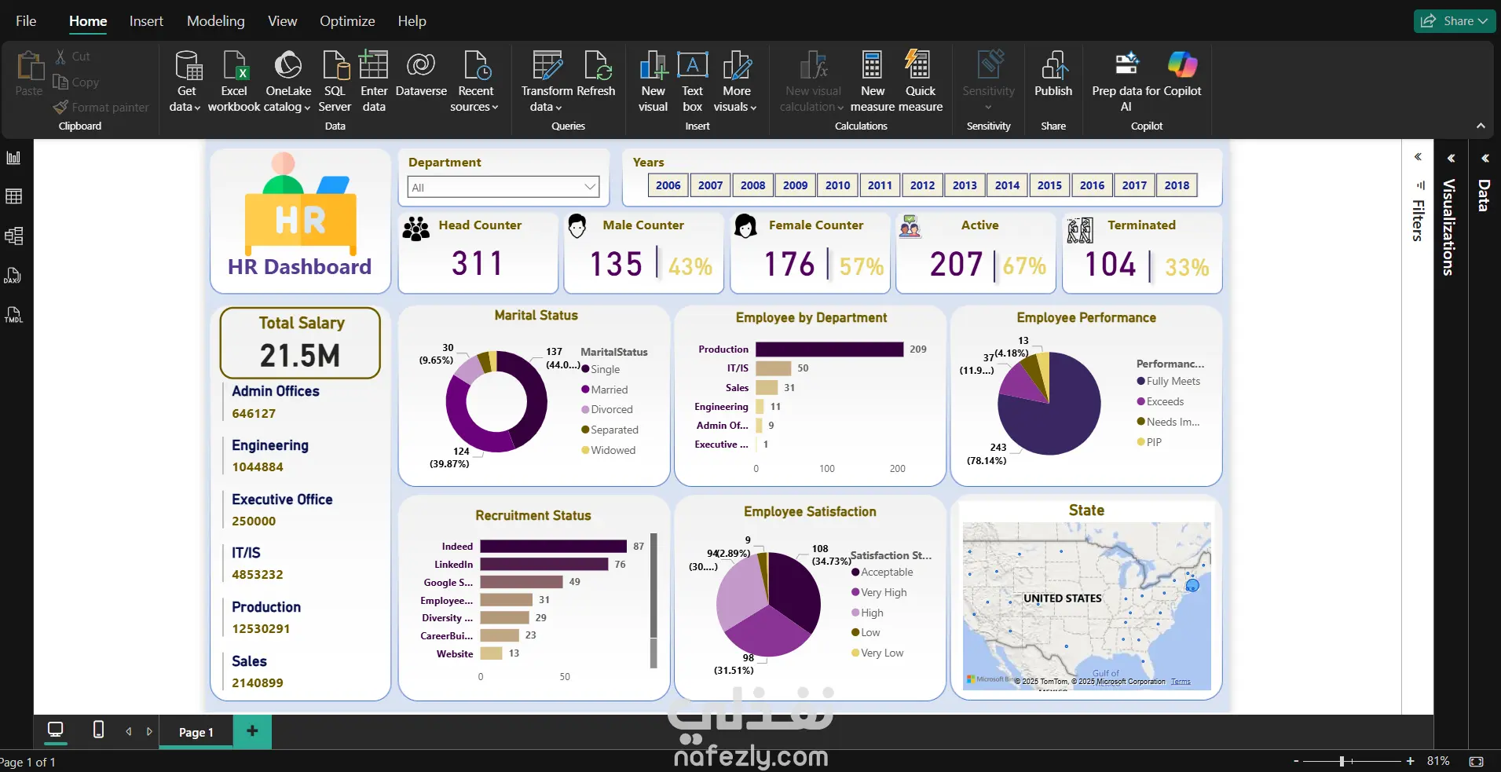Viewport: 1501px width, 772px height.
Task: Click the Indeed bar in Recruitment Status
Action: [x=554, y=546]
